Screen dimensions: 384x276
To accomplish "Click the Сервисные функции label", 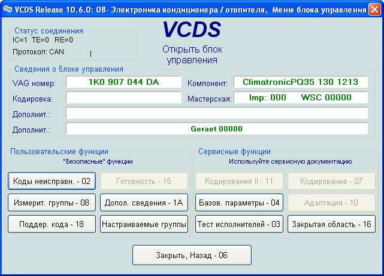I will pyautogui.click(x=234, y=151).
